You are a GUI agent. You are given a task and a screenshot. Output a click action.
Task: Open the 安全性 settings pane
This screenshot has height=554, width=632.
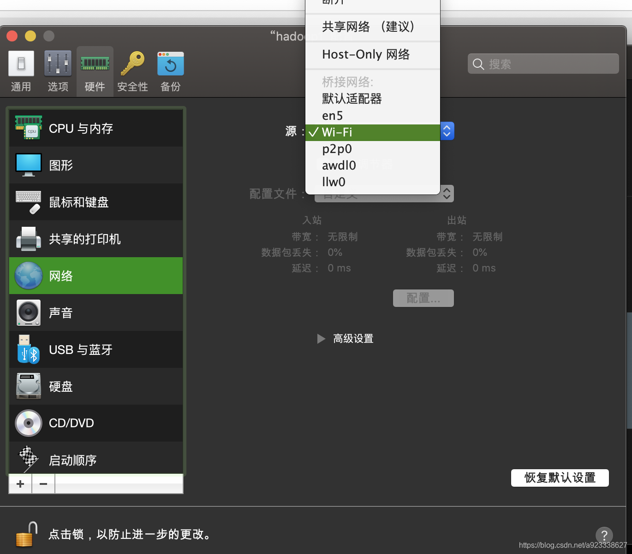pos(132,70)
